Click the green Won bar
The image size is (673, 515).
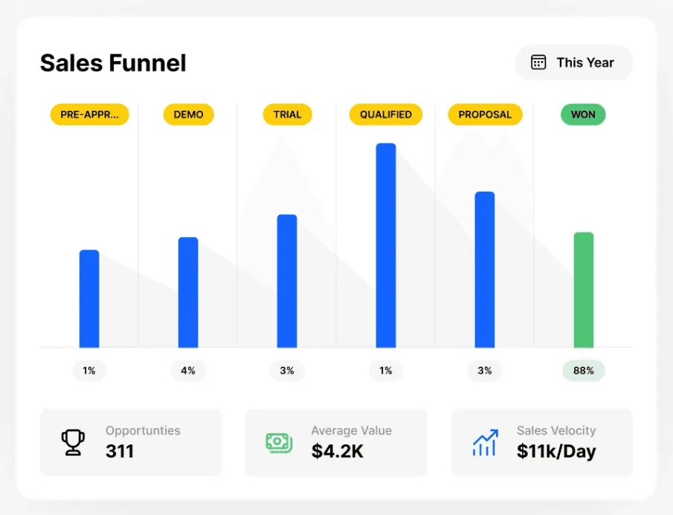(583, 290)
